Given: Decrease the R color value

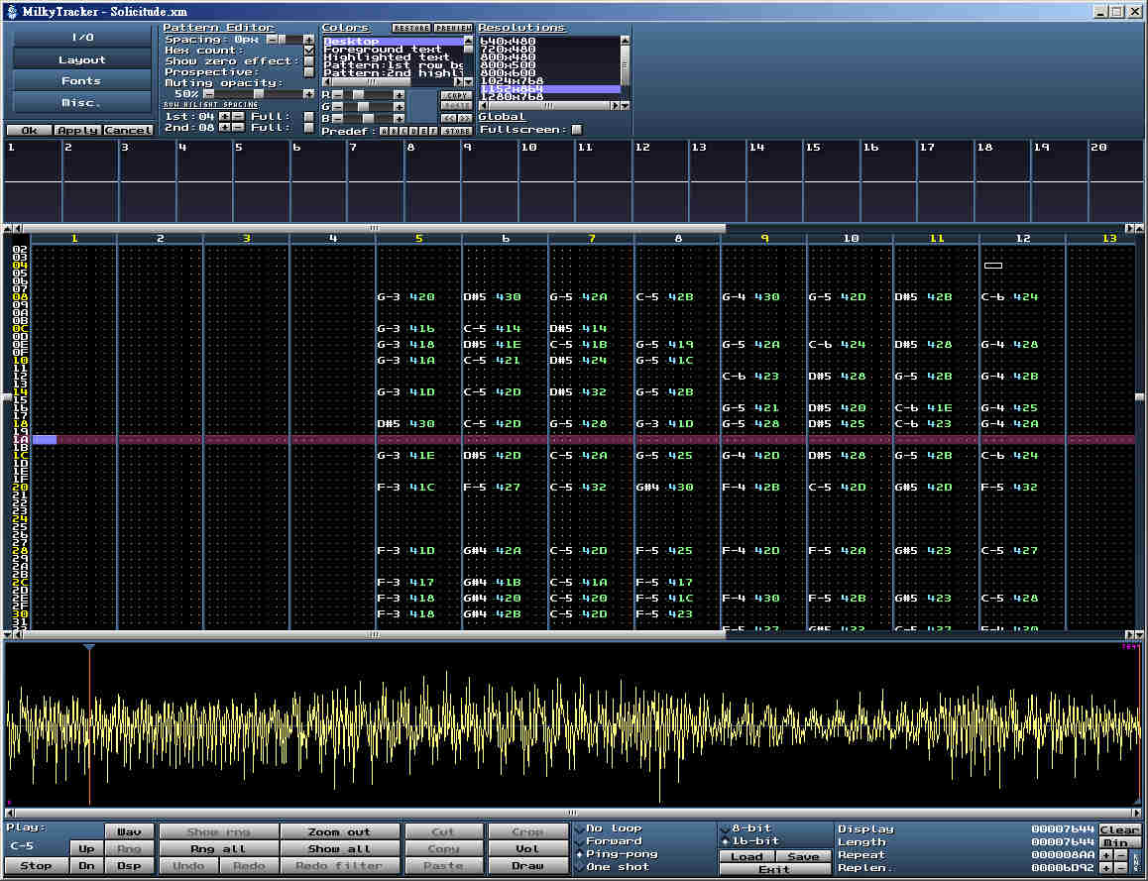Looking at the screenshot, I should (x=337, y=95).
